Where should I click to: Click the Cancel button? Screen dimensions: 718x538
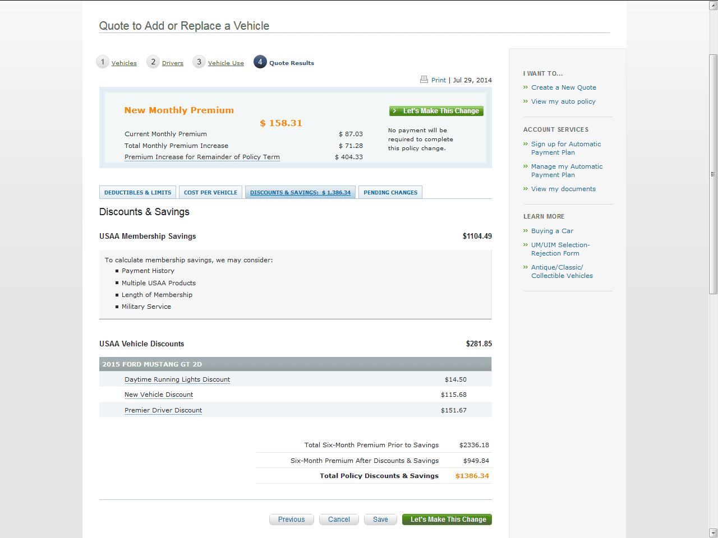pyautogui.click(x=339, y=520)
